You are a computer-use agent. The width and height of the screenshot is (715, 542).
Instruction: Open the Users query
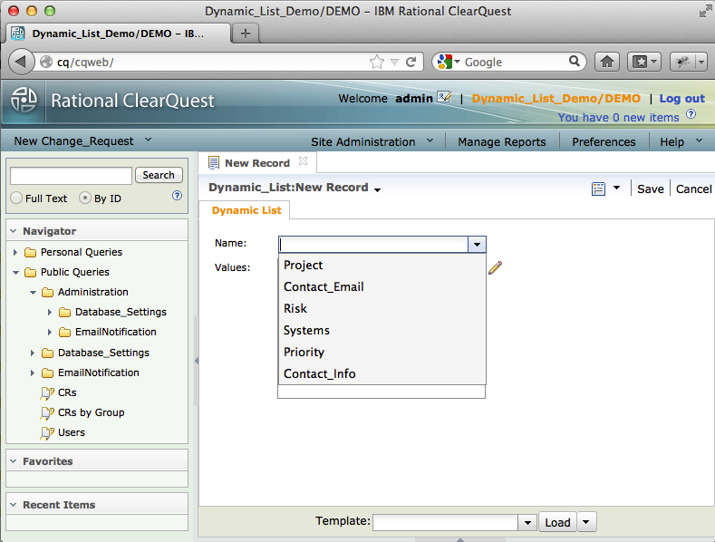pyautogui.click(x=72, y=432)
